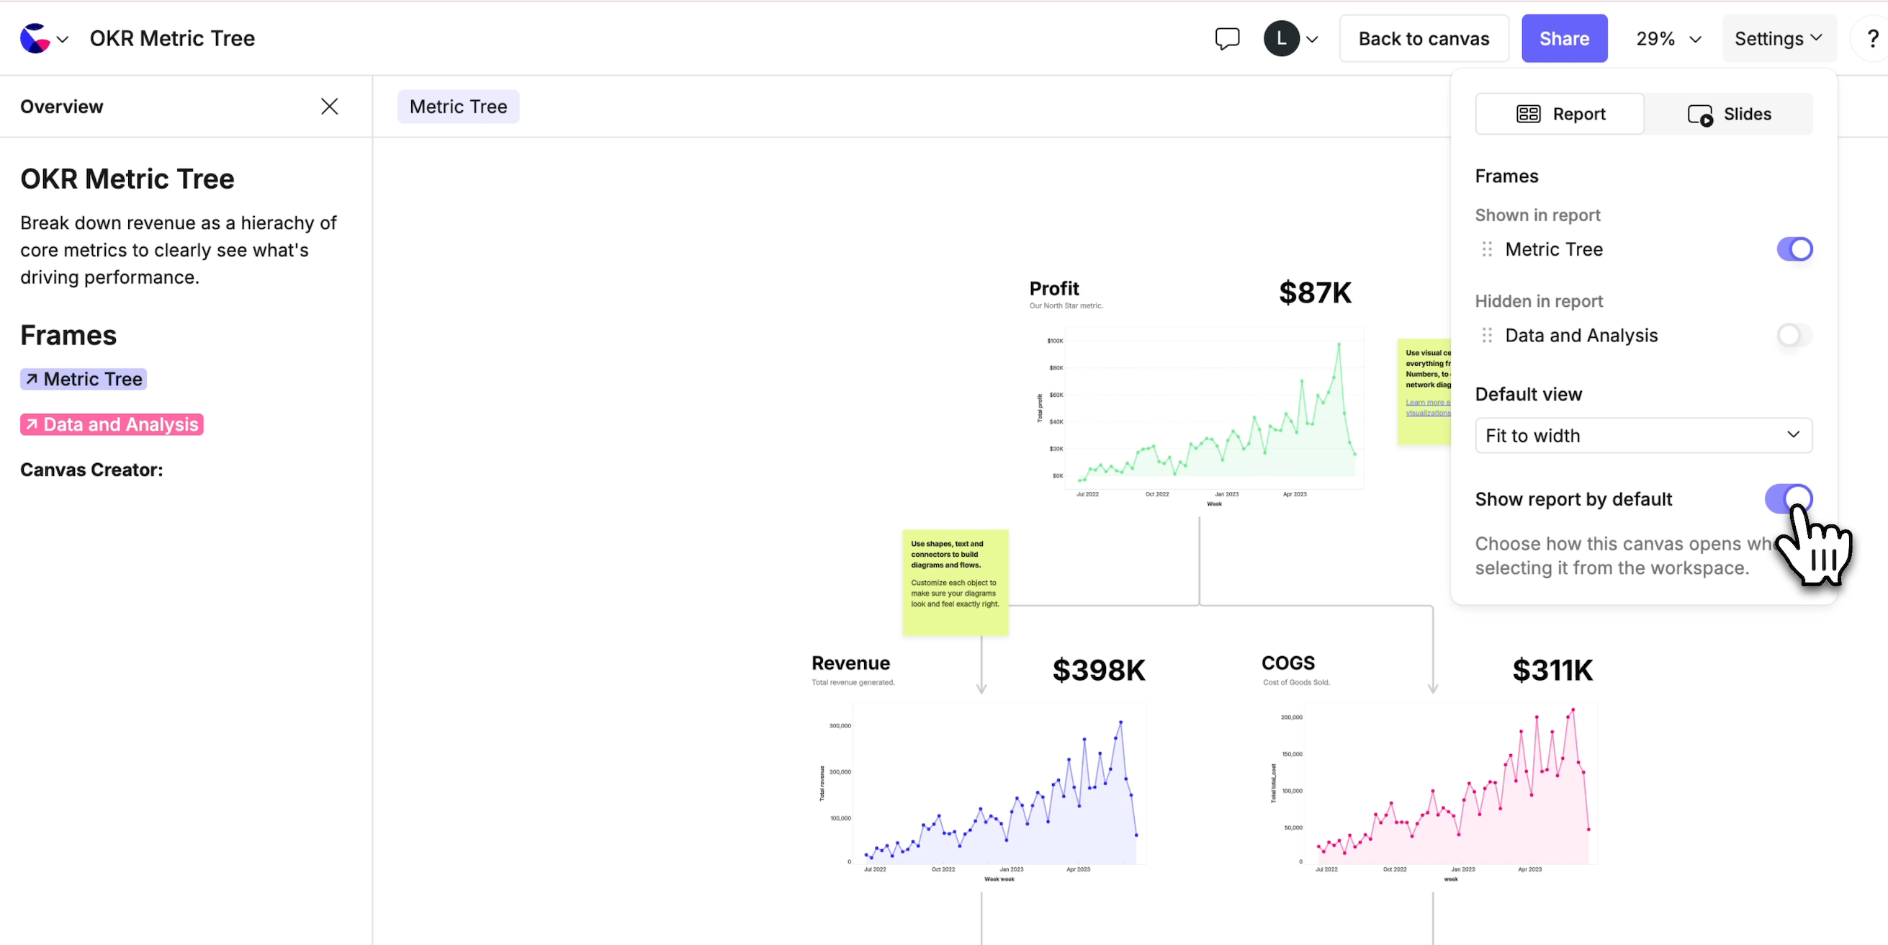Grab the Data and Analysis drag handle
Image resolution: width=1888 pixels, height=945 pixels.
(1486, 335)
